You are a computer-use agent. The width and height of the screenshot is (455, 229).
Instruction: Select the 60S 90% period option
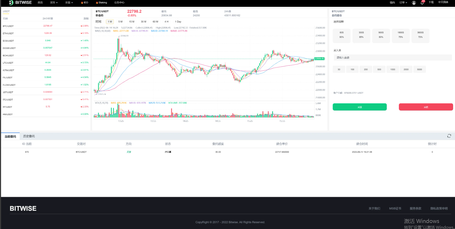(342, 35)
